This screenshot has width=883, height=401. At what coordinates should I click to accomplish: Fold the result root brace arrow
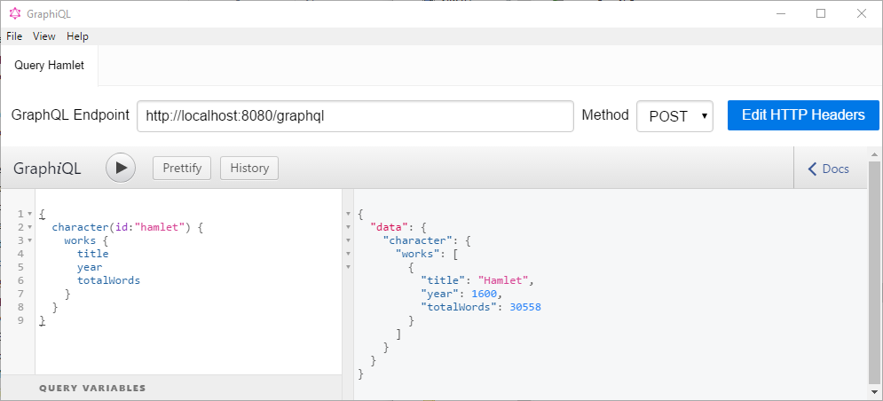[348, 214]
